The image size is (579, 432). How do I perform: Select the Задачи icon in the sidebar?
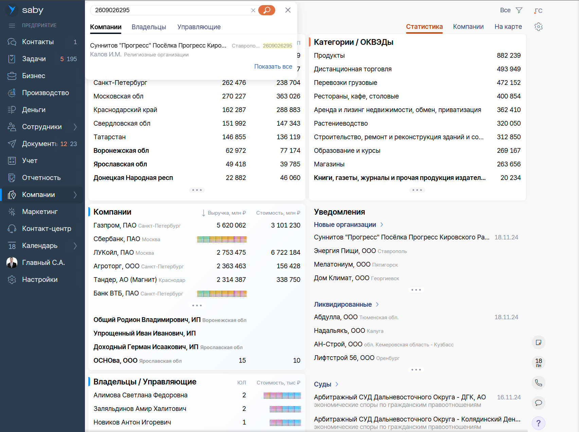pyautogui.click(x=12, y=59)
